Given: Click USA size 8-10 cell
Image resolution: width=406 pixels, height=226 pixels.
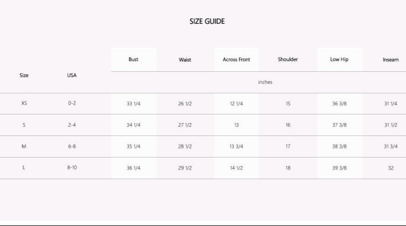Looking at the screenshot, I should coord(72,168).
